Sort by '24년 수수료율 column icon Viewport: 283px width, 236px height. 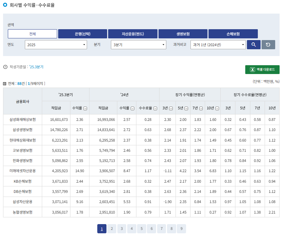(155, 108)
